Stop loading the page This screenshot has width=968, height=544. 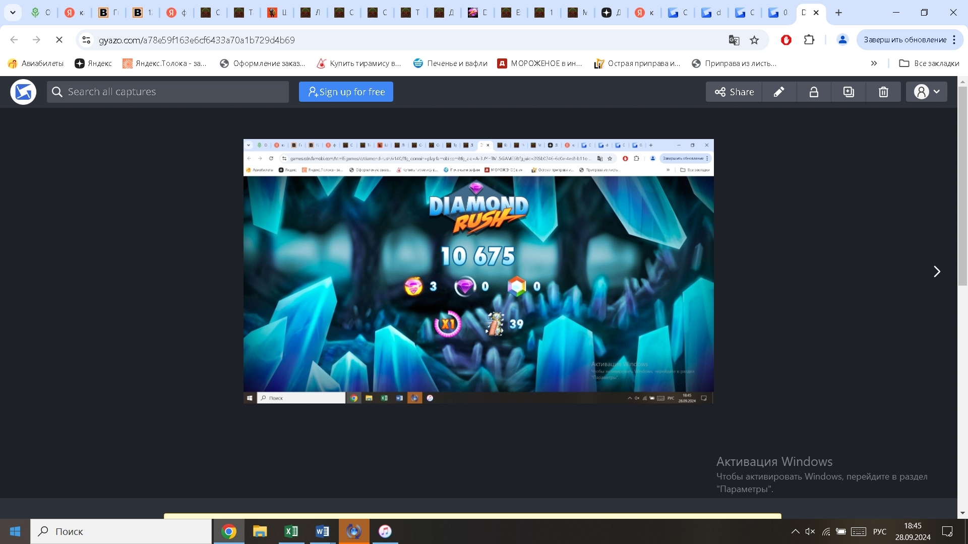coord(59,40)
